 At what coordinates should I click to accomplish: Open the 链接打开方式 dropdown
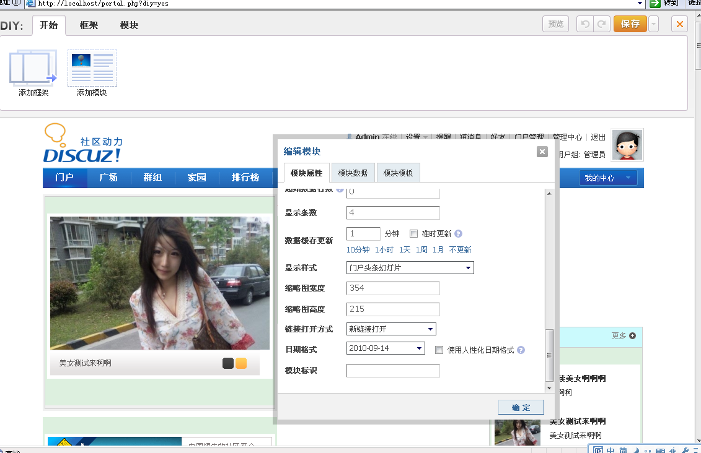click(x=391, y=329)
